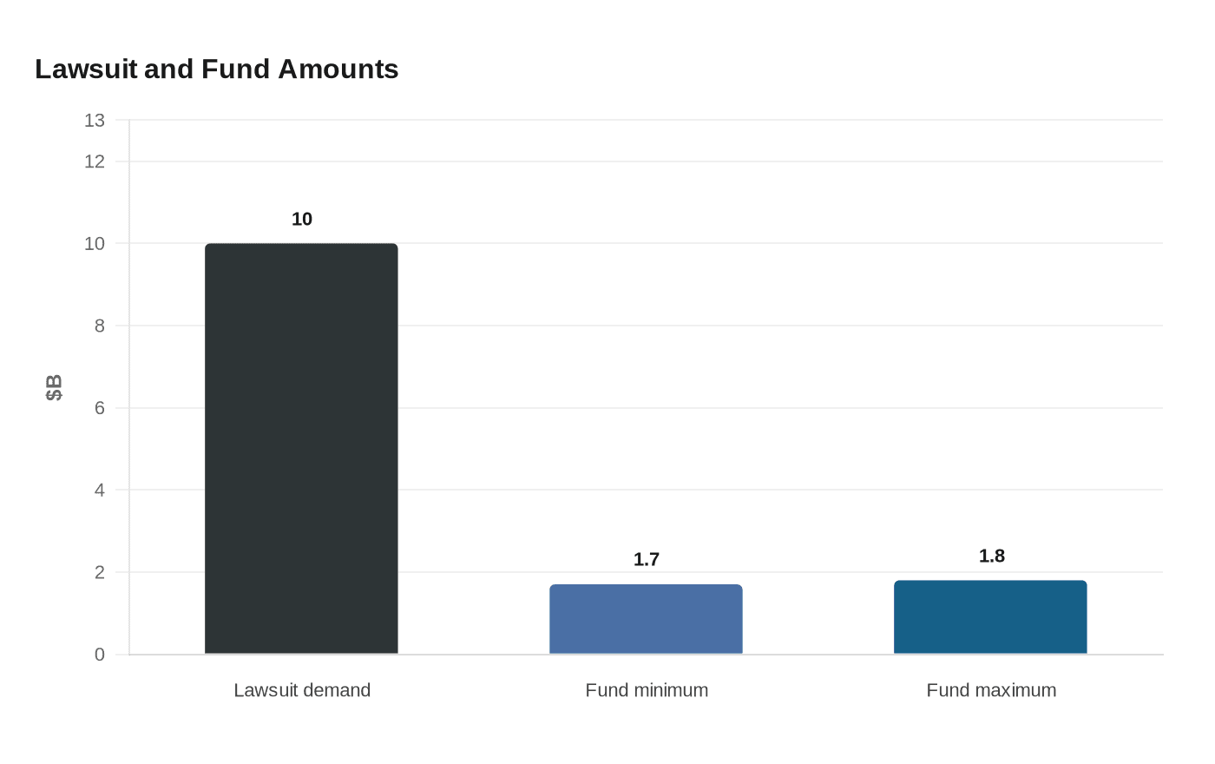Click the Lawsuit demand bar

(301, 449)
